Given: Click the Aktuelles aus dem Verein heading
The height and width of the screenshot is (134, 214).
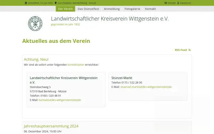Looking at the screenshot, I should coord(56,41).
